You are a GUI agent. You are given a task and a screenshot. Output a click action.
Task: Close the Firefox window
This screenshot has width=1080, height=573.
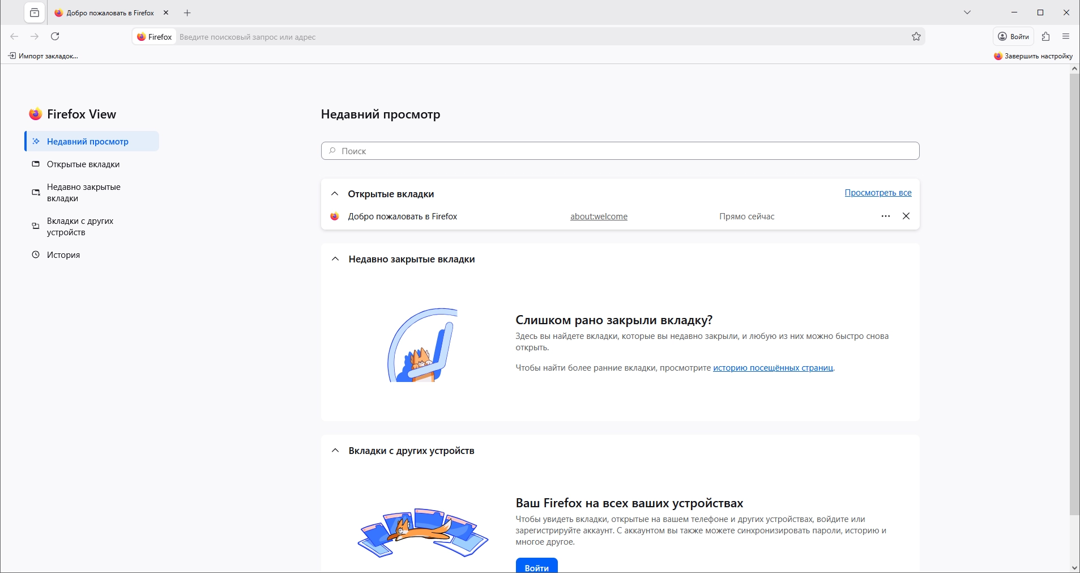(1066, 12)
